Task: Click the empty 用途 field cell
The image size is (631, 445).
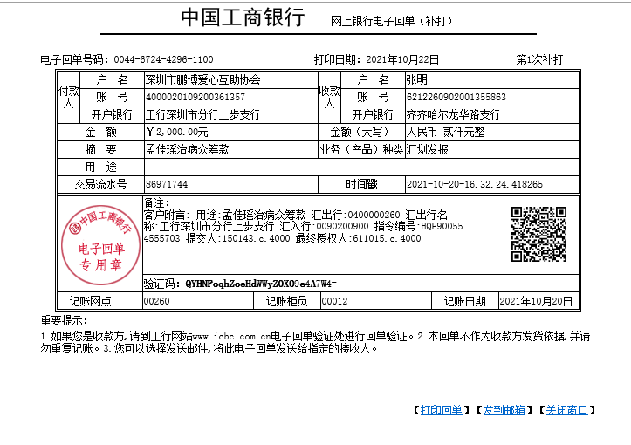Action: [361, 167]
